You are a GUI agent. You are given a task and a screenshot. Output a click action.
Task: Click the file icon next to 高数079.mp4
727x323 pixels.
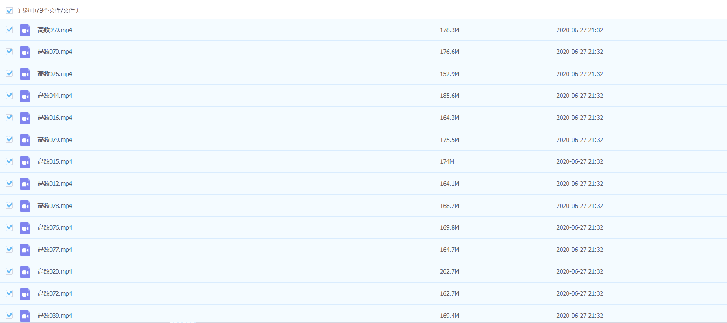[x=25, y=140]
